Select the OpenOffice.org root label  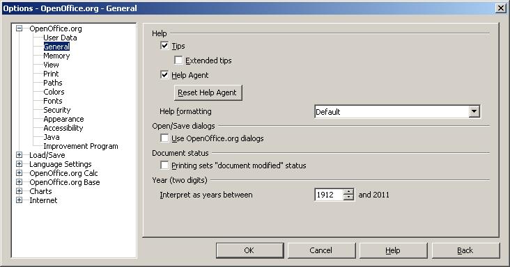click(56, 29)
